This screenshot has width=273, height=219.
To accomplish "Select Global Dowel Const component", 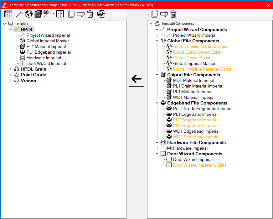I will point(192,58).
